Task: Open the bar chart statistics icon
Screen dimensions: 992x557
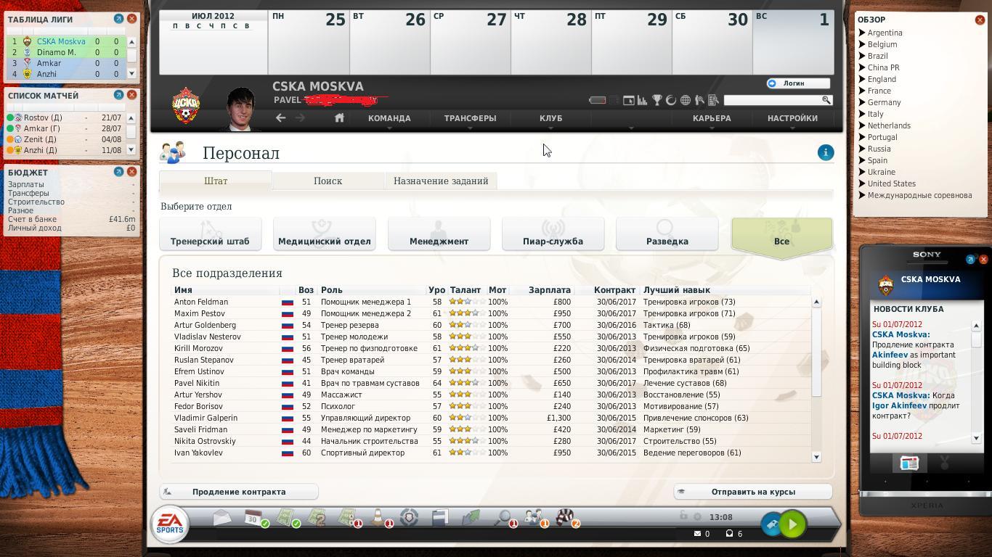Action: coord(642,100)
